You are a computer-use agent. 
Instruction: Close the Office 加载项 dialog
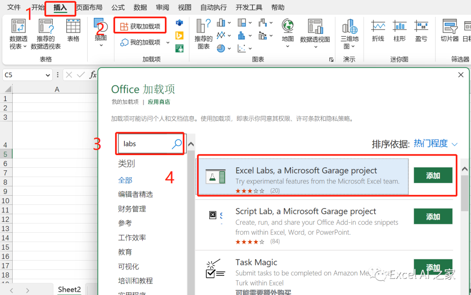point(461,75)
